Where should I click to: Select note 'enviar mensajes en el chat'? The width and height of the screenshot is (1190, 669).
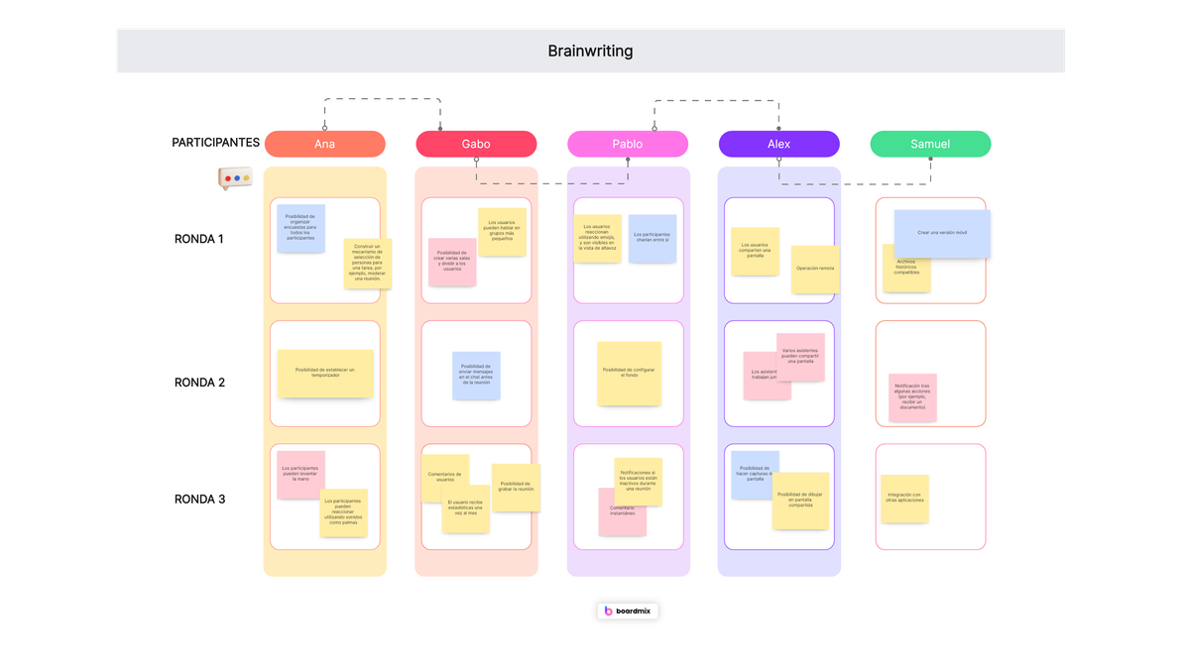coord(476,376)
